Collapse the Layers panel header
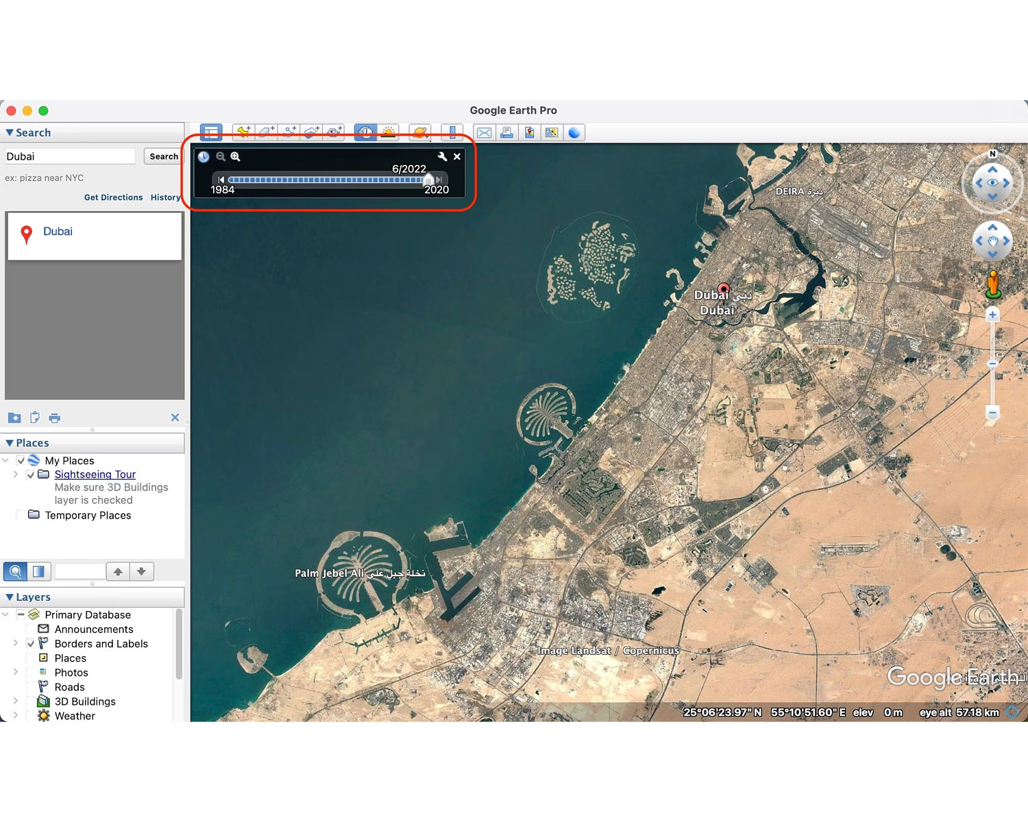This screenshot has height=822, width=1028. (10, 597)
